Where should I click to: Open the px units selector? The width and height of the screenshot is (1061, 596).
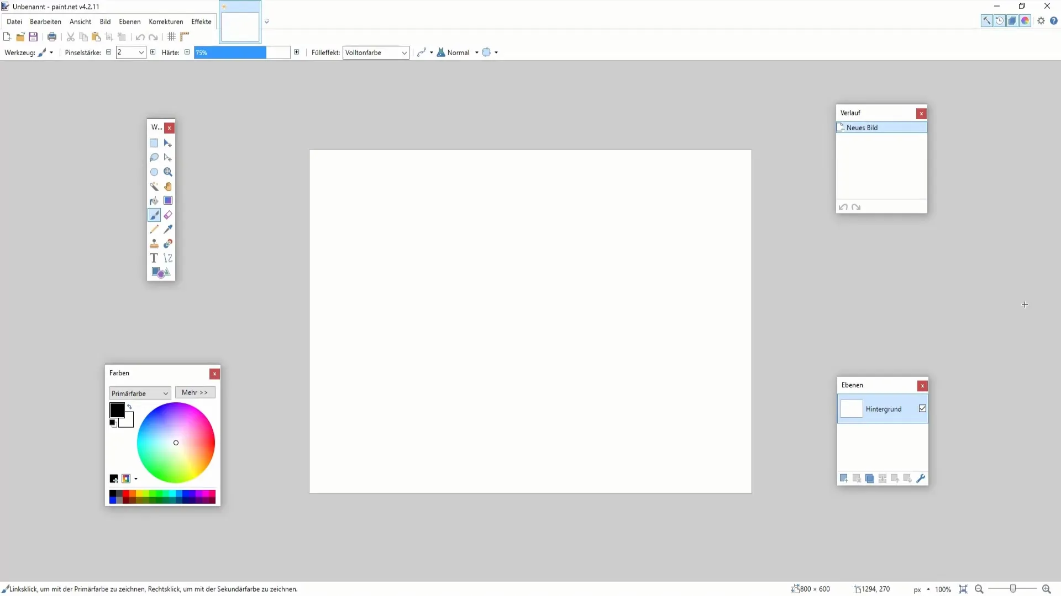click(921, 589)
